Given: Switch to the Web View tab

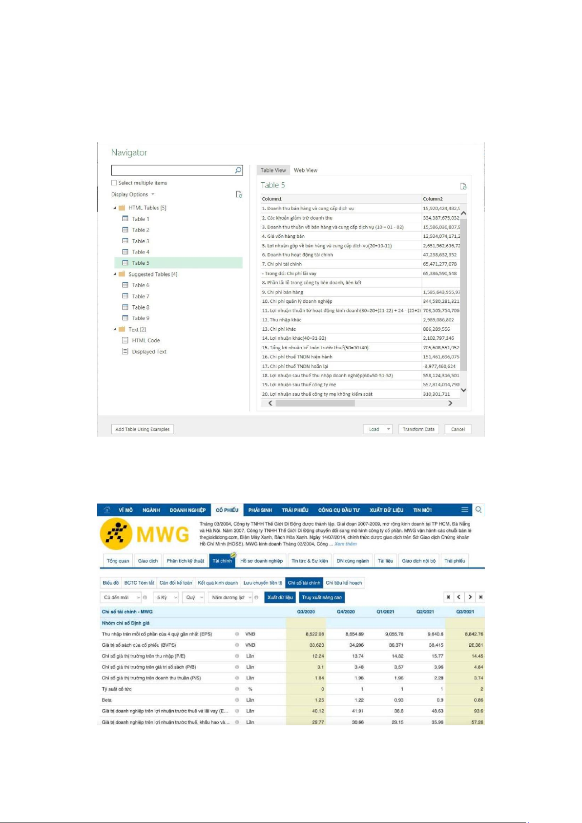Looking at the screenshot, I should click(x=305, y=170).
